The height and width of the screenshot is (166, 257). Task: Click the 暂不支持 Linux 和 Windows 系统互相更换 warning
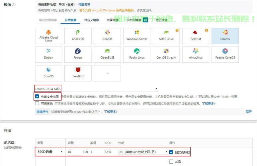pos(106,10)
